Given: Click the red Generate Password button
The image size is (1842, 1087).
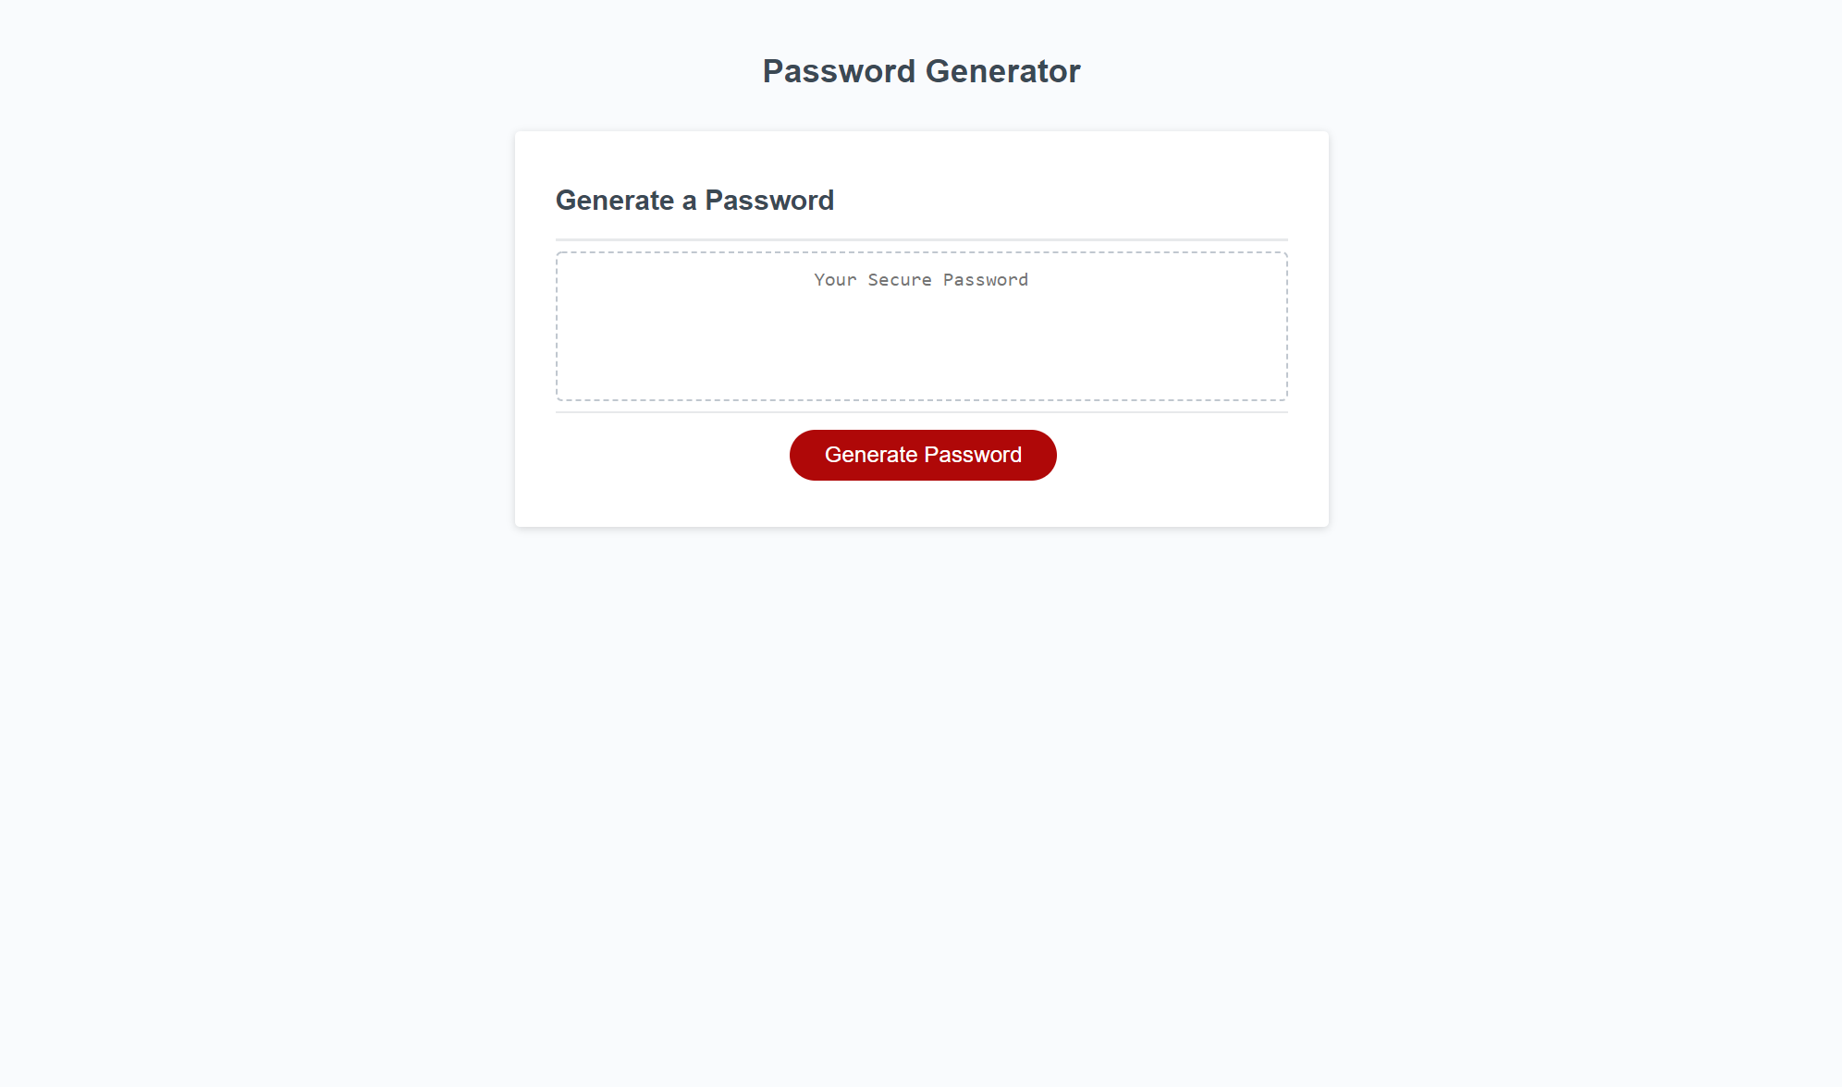Looking at the screenshot, I should (x=922, y=455).
